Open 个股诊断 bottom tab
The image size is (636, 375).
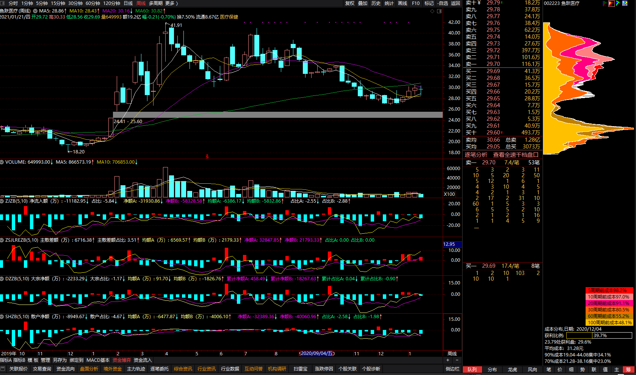tap(371, 369)
